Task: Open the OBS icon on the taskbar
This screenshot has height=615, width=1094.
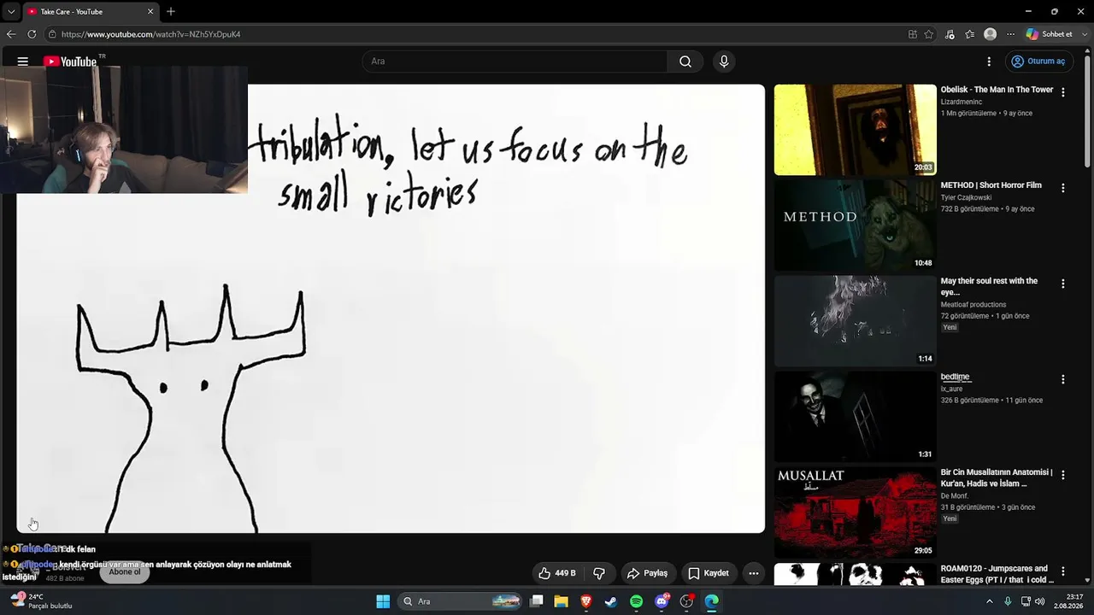Action: coord(686,601)
